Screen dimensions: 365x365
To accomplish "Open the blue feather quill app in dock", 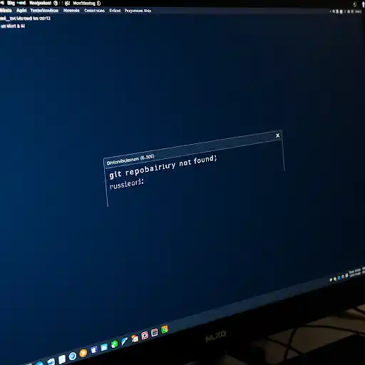I will (124, 341).
